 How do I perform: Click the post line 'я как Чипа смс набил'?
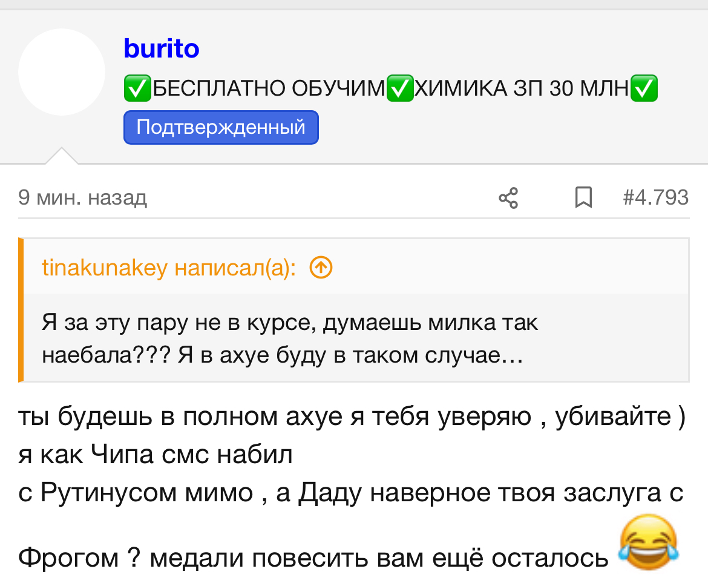pos(156,454)
